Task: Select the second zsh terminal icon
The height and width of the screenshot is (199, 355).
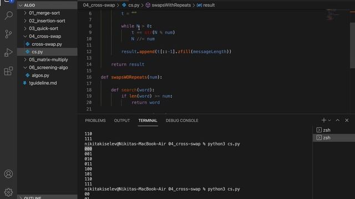Action: click(x=319, y=138)
